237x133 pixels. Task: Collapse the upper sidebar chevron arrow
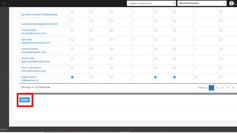point(5,55)
